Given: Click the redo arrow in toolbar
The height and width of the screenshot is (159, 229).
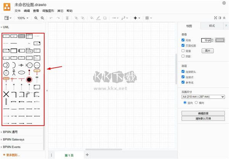Looking at the screenshot, I should click(58, 18).
